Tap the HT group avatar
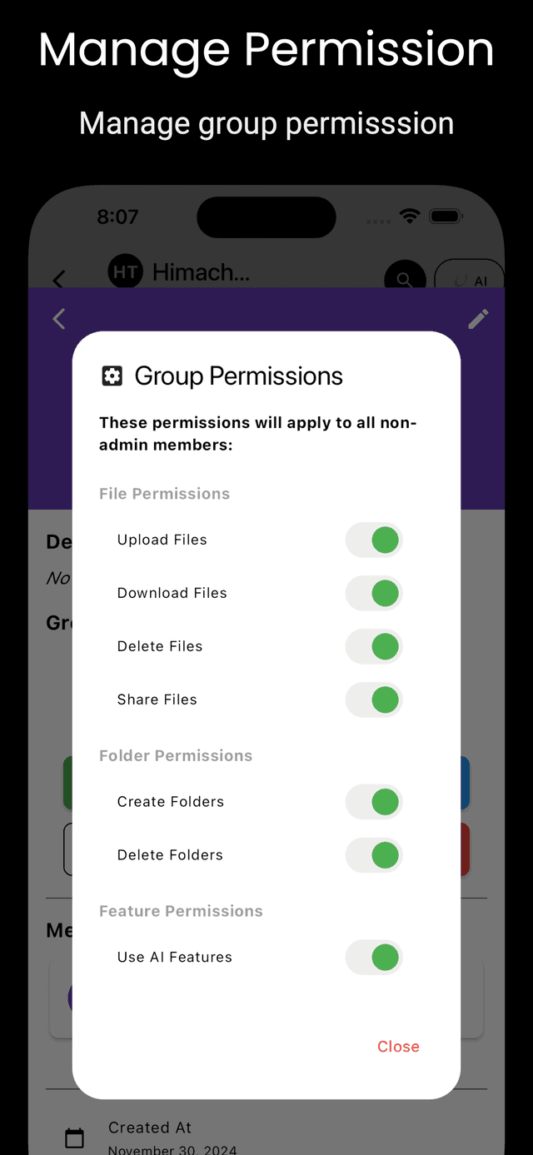The width and height of the screenshot is (533, 1155). click(125, 271)
